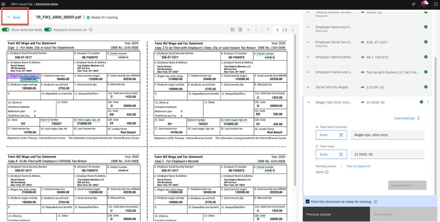Click green checkmark on Wages Tips row

(x=421, y=102)
